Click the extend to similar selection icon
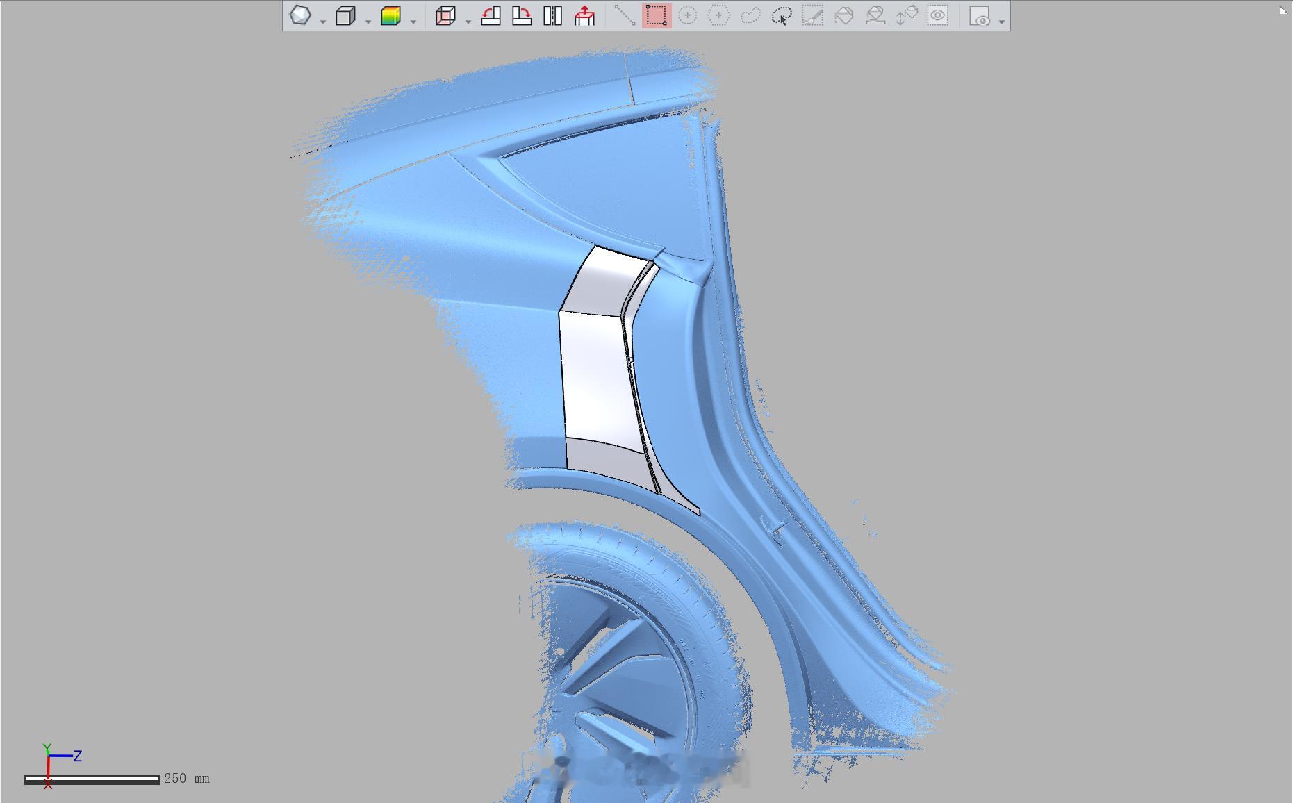The width and height of the screenshot is (1293, 803). click(x=875, y=15)
